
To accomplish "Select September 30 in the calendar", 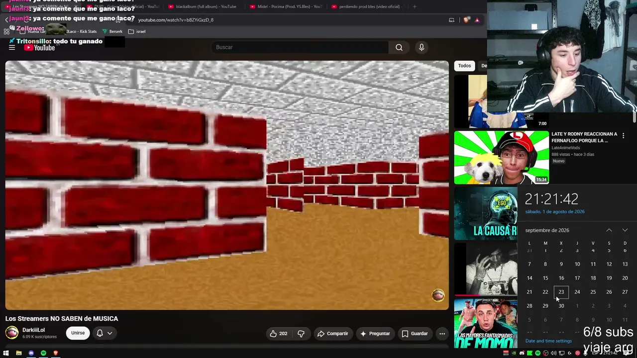I will (561, 306).
